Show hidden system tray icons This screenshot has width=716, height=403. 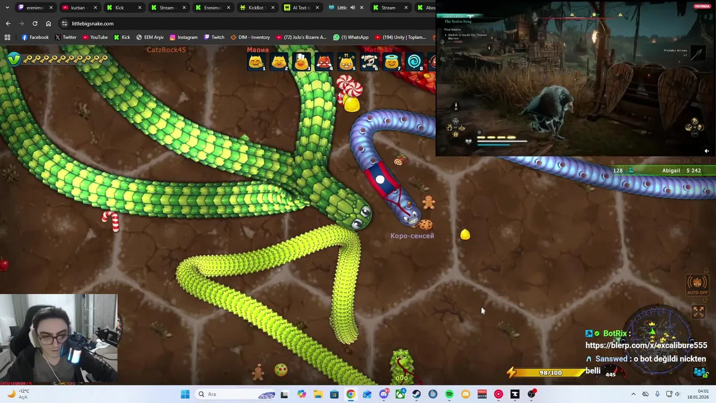pos(633,394)
